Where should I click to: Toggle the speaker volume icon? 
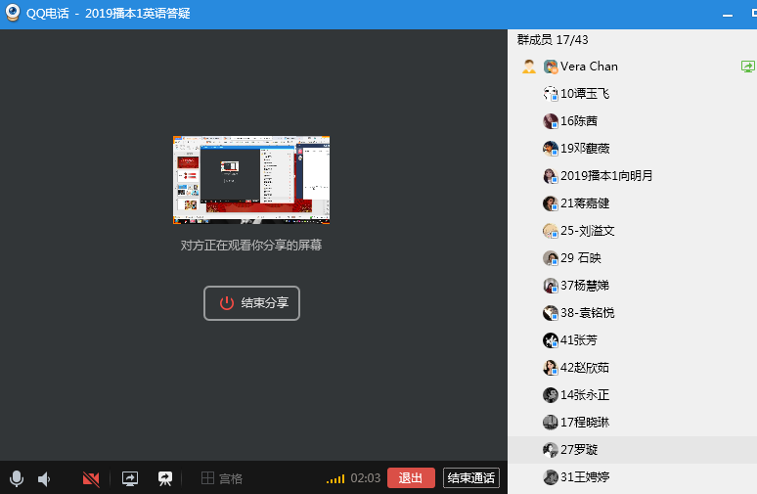click(44, 479)
